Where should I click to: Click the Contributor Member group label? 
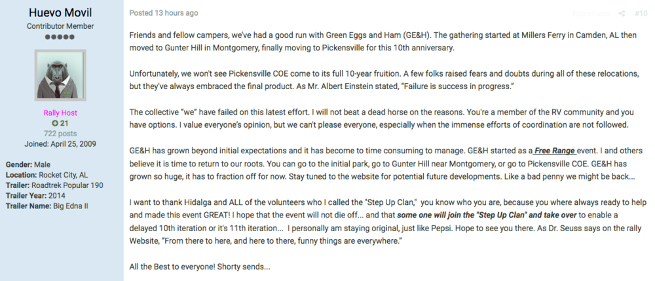coord(60,26)
